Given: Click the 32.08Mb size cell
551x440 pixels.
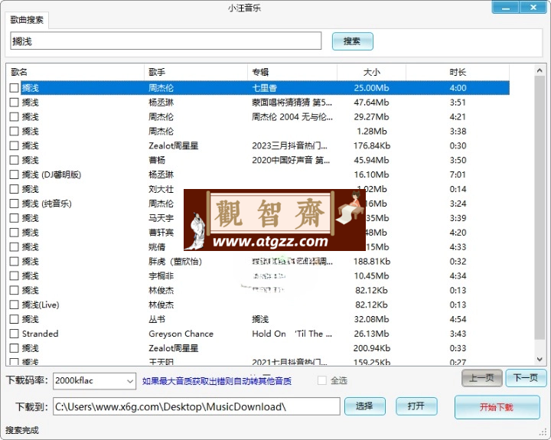Looking at the screenshot, I should click(x=371, y=319).
